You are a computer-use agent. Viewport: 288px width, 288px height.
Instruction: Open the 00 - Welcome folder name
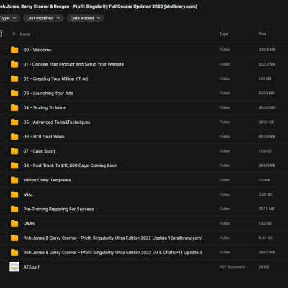[x=37, y=50]
